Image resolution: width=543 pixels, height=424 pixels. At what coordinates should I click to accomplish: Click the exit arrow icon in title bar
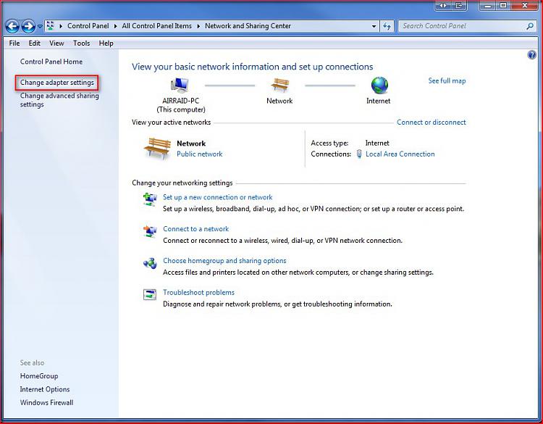coord(459,5)
